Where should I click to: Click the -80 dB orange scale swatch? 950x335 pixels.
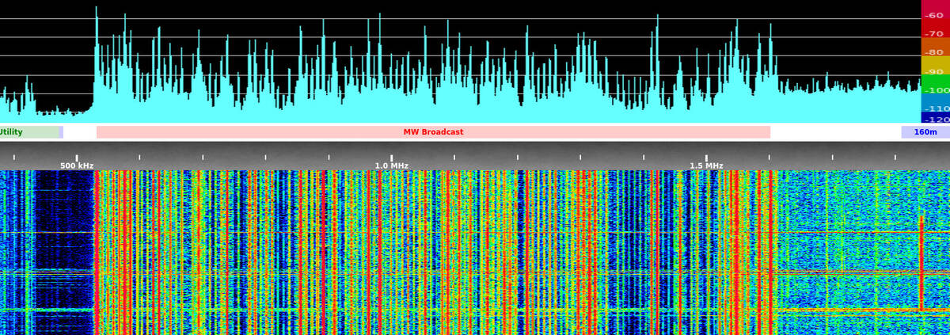(x=935, y=47)
